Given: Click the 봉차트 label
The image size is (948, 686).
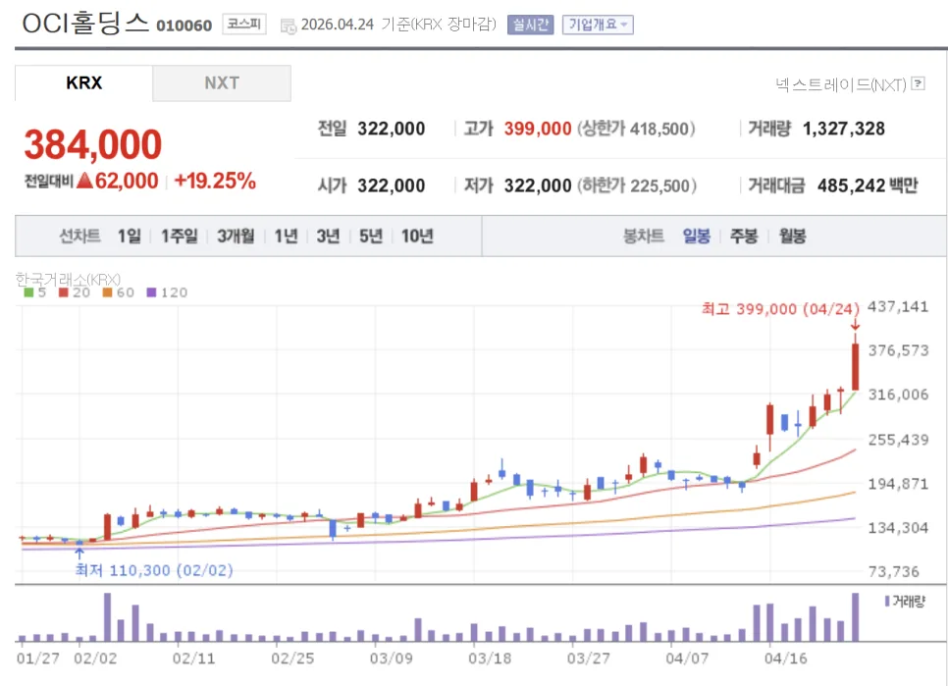Looking at the screenshot, I should pyautogui.click(x=644, y=236).
